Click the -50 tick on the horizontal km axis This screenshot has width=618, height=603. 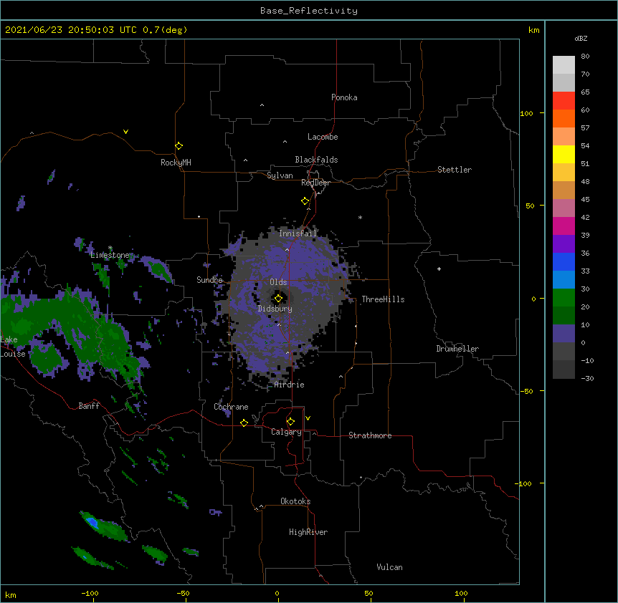[183, 593]
